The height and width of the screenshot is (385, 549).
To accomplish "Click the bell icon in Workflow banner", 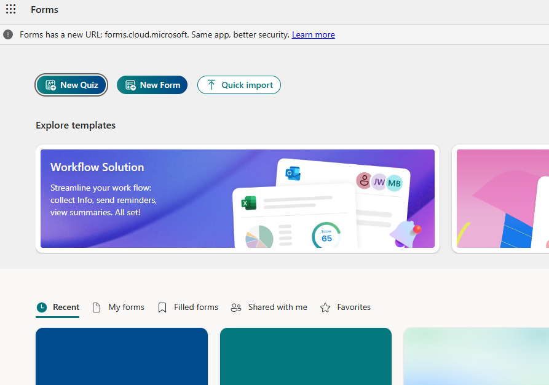I will (x=405, y=234).
